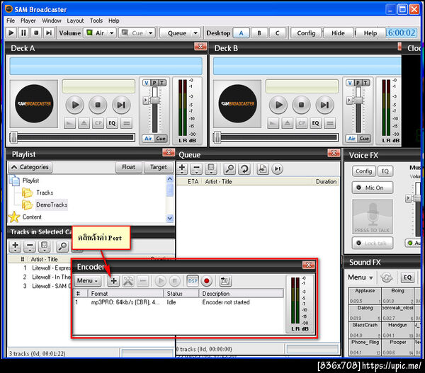The width and height of the screenshot is (425, 373).
Task: Open Voice FX Config
Action: 364,171
